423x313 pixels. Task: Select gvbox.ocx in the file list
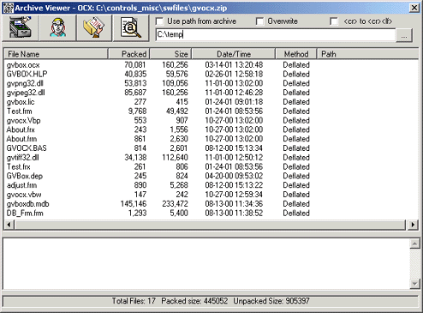(x=23, y=65)
